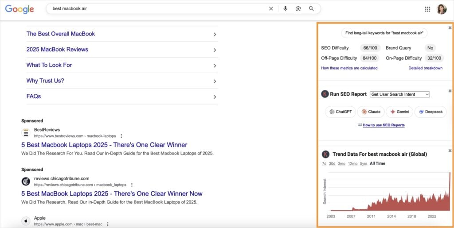Image resolution: width=454 pixels, height=228 pixels.
Task: Click the On-Page Difficulty 32/100 value
Action: click(434, 58)
